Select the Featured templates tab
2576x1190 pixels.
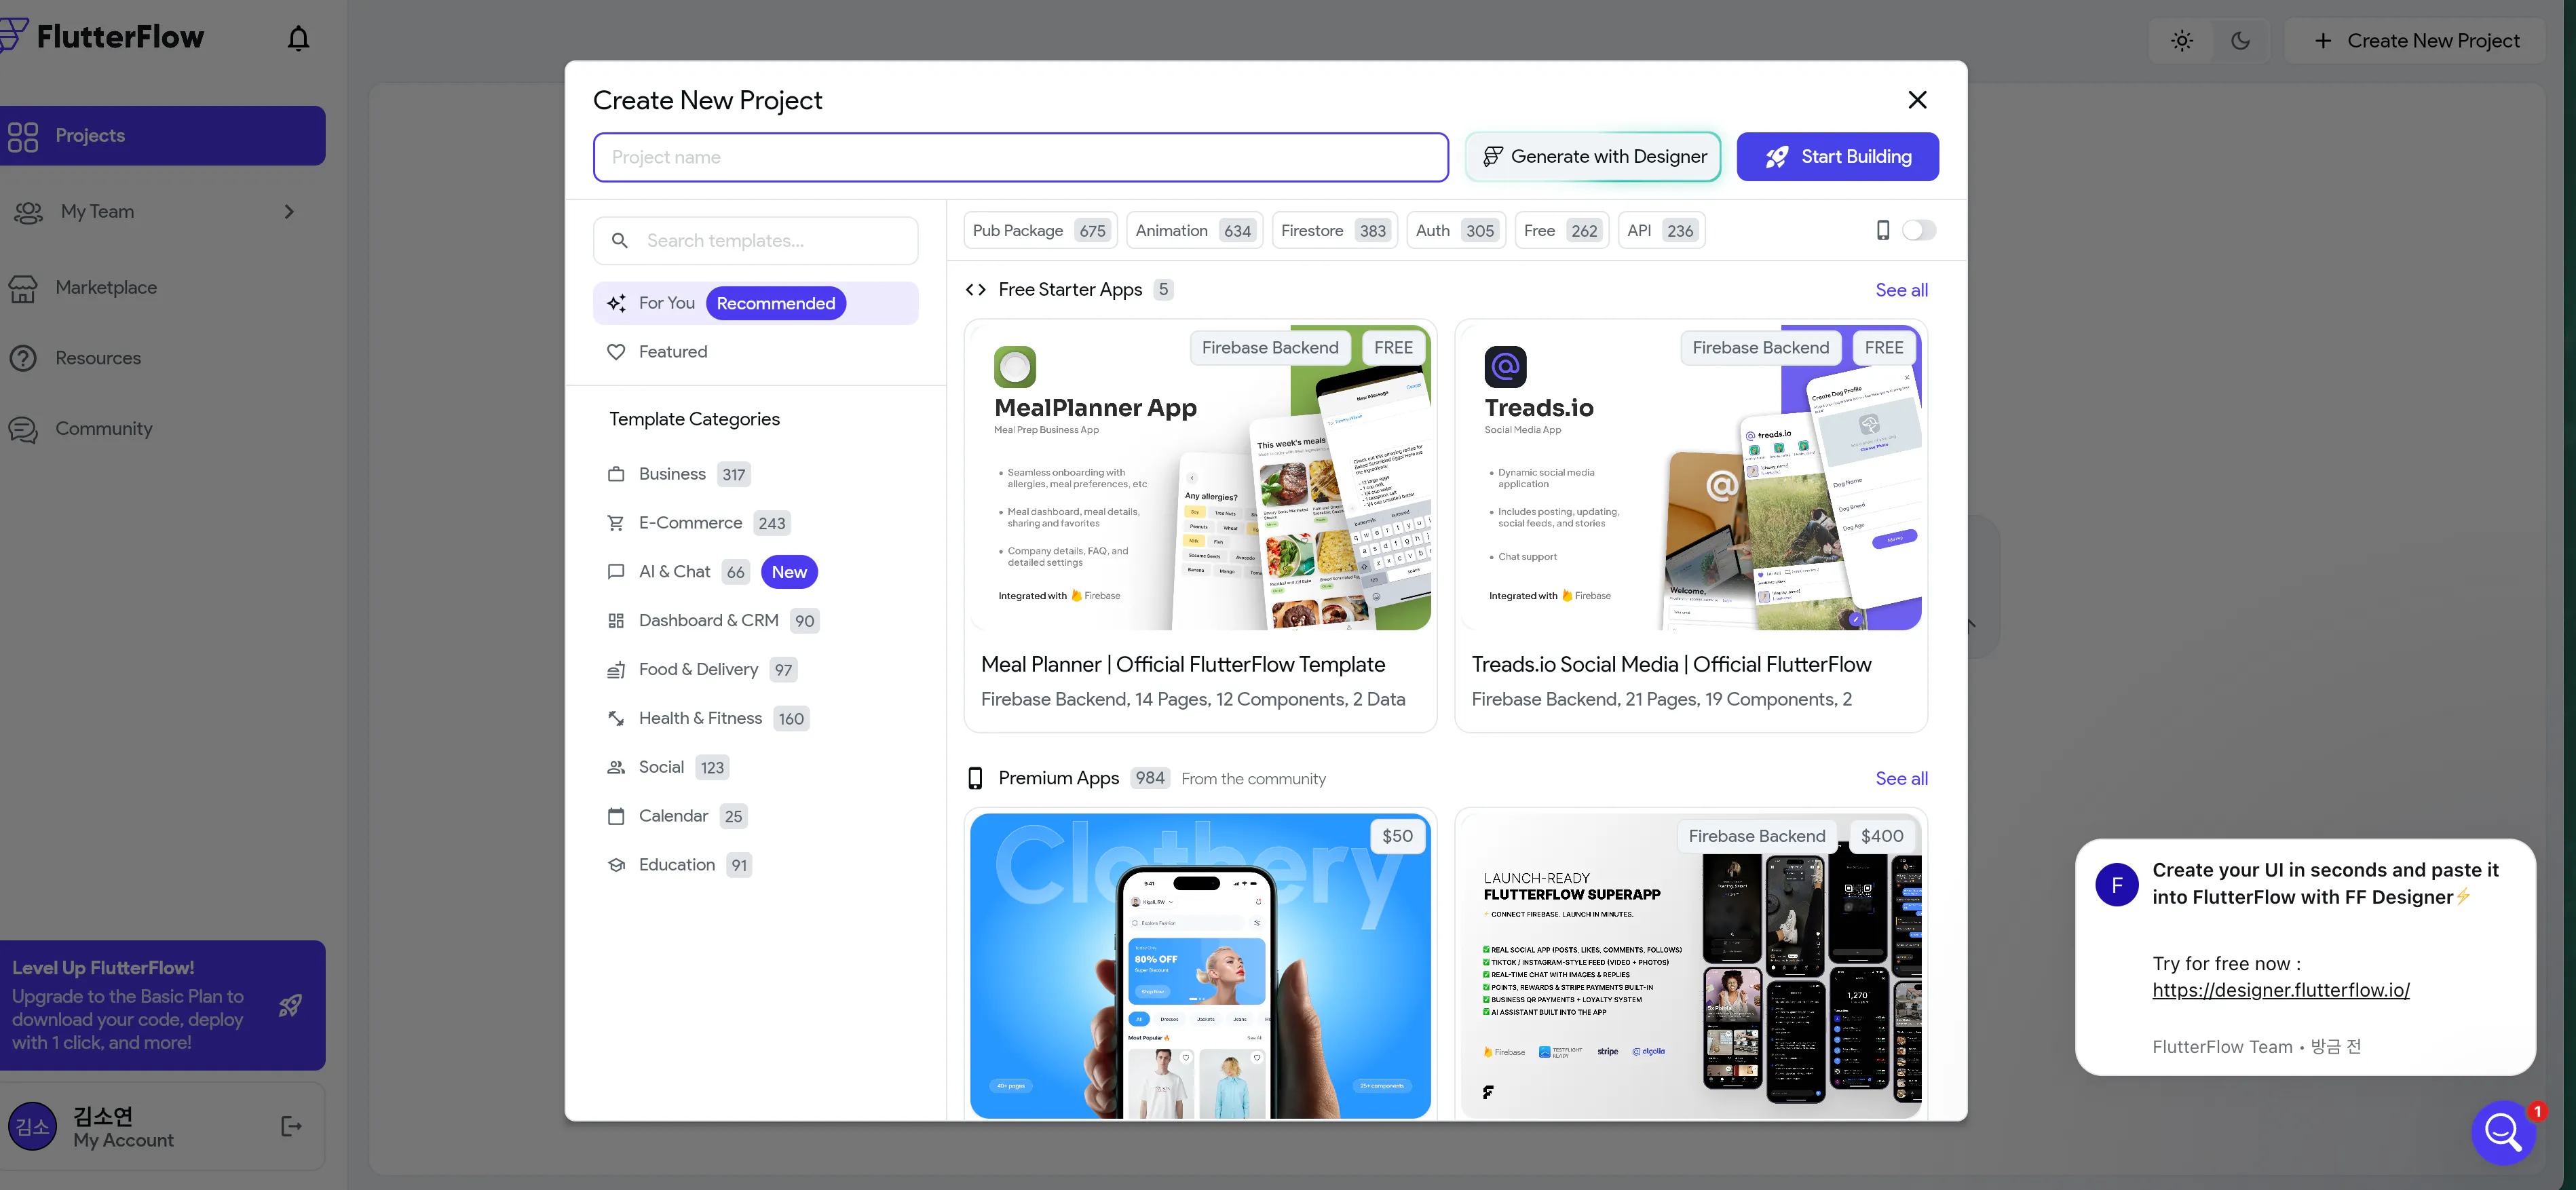tap(755, 352)
